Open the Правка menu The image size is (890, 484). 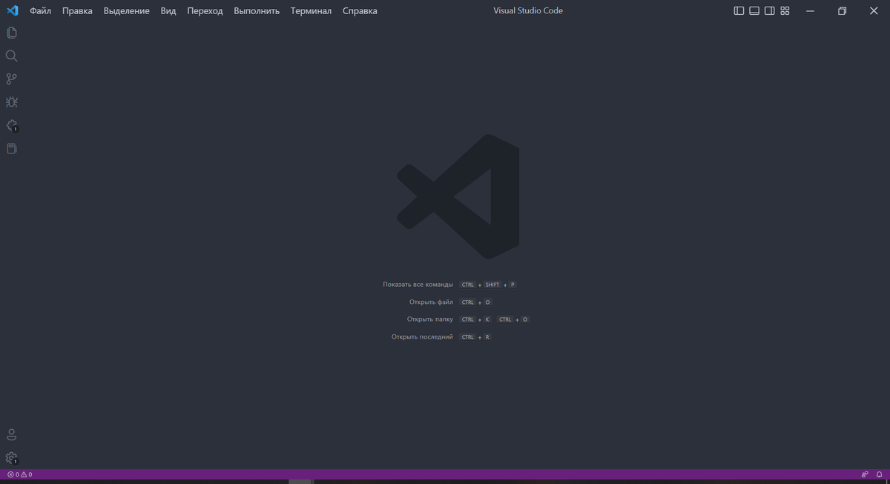77,11
